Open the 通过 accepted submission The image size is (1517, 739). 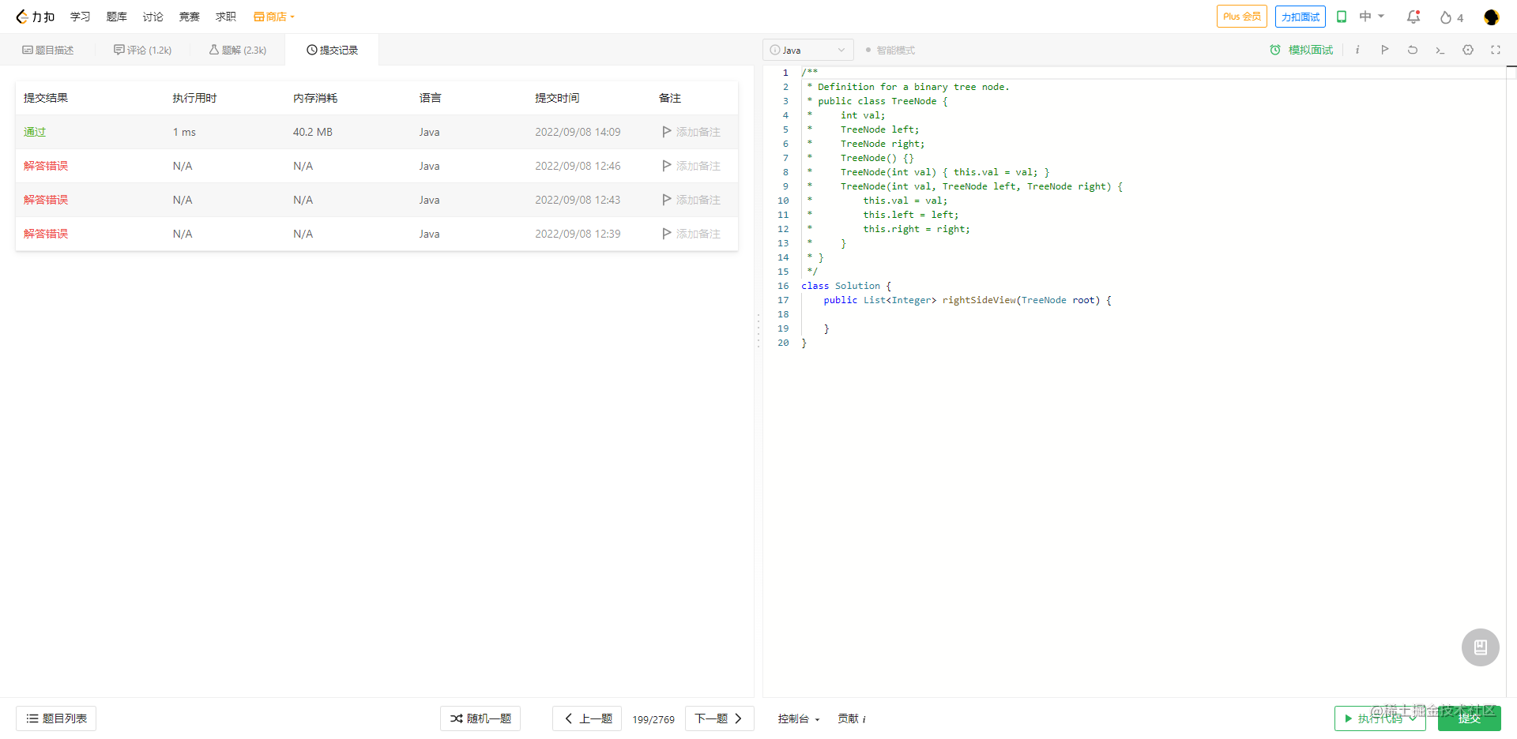(x=35, y=132)
